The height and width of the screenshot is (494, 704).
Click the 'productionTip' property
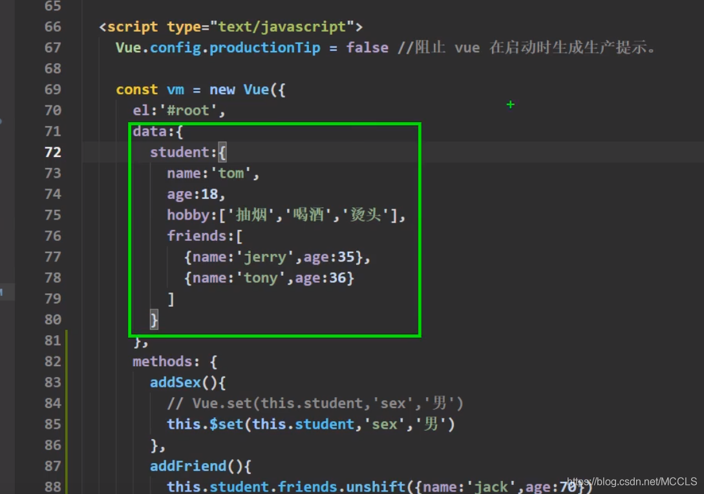coord(265,48)
